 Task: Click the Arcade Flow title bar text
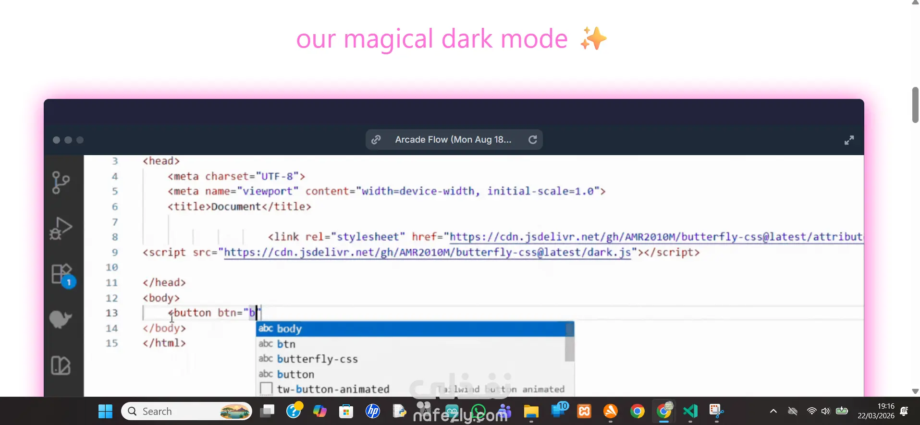coord(453,140)
